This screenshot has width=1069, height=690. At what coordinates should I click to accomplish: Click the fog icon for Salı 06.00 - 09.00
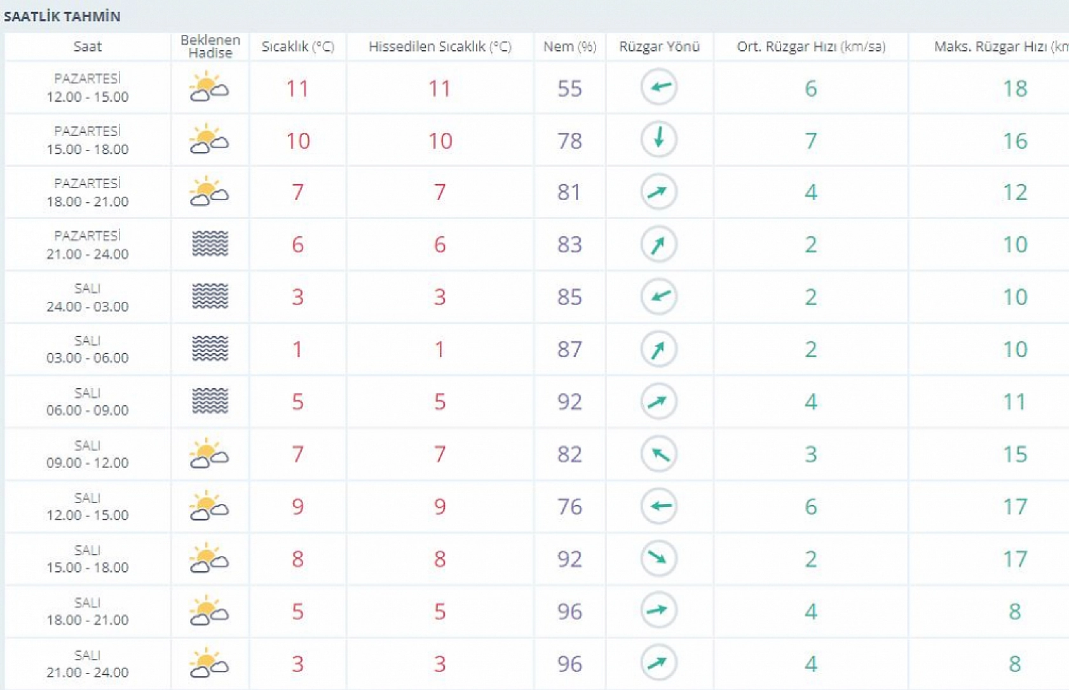point(210,401)
